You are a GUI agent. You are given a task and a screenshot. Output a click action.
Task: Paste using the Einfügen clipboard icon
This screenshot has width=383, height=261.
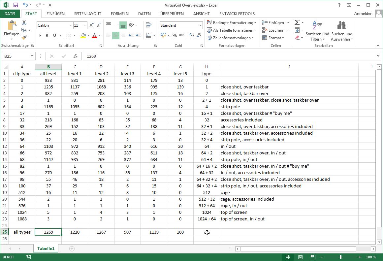tap(12, 26)
